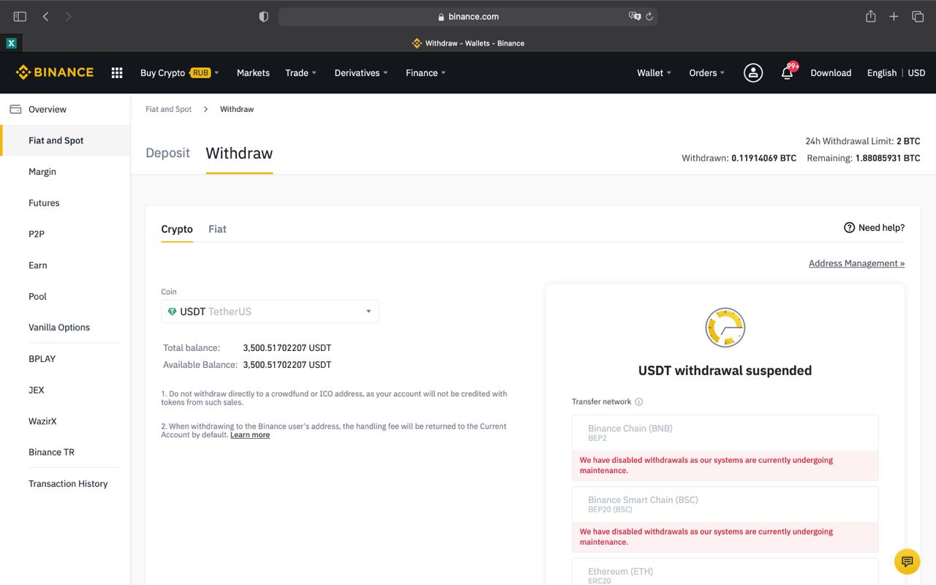936x585 pixels.
Task: Go back with Safari back arrow
Action: tap(45, 16)
